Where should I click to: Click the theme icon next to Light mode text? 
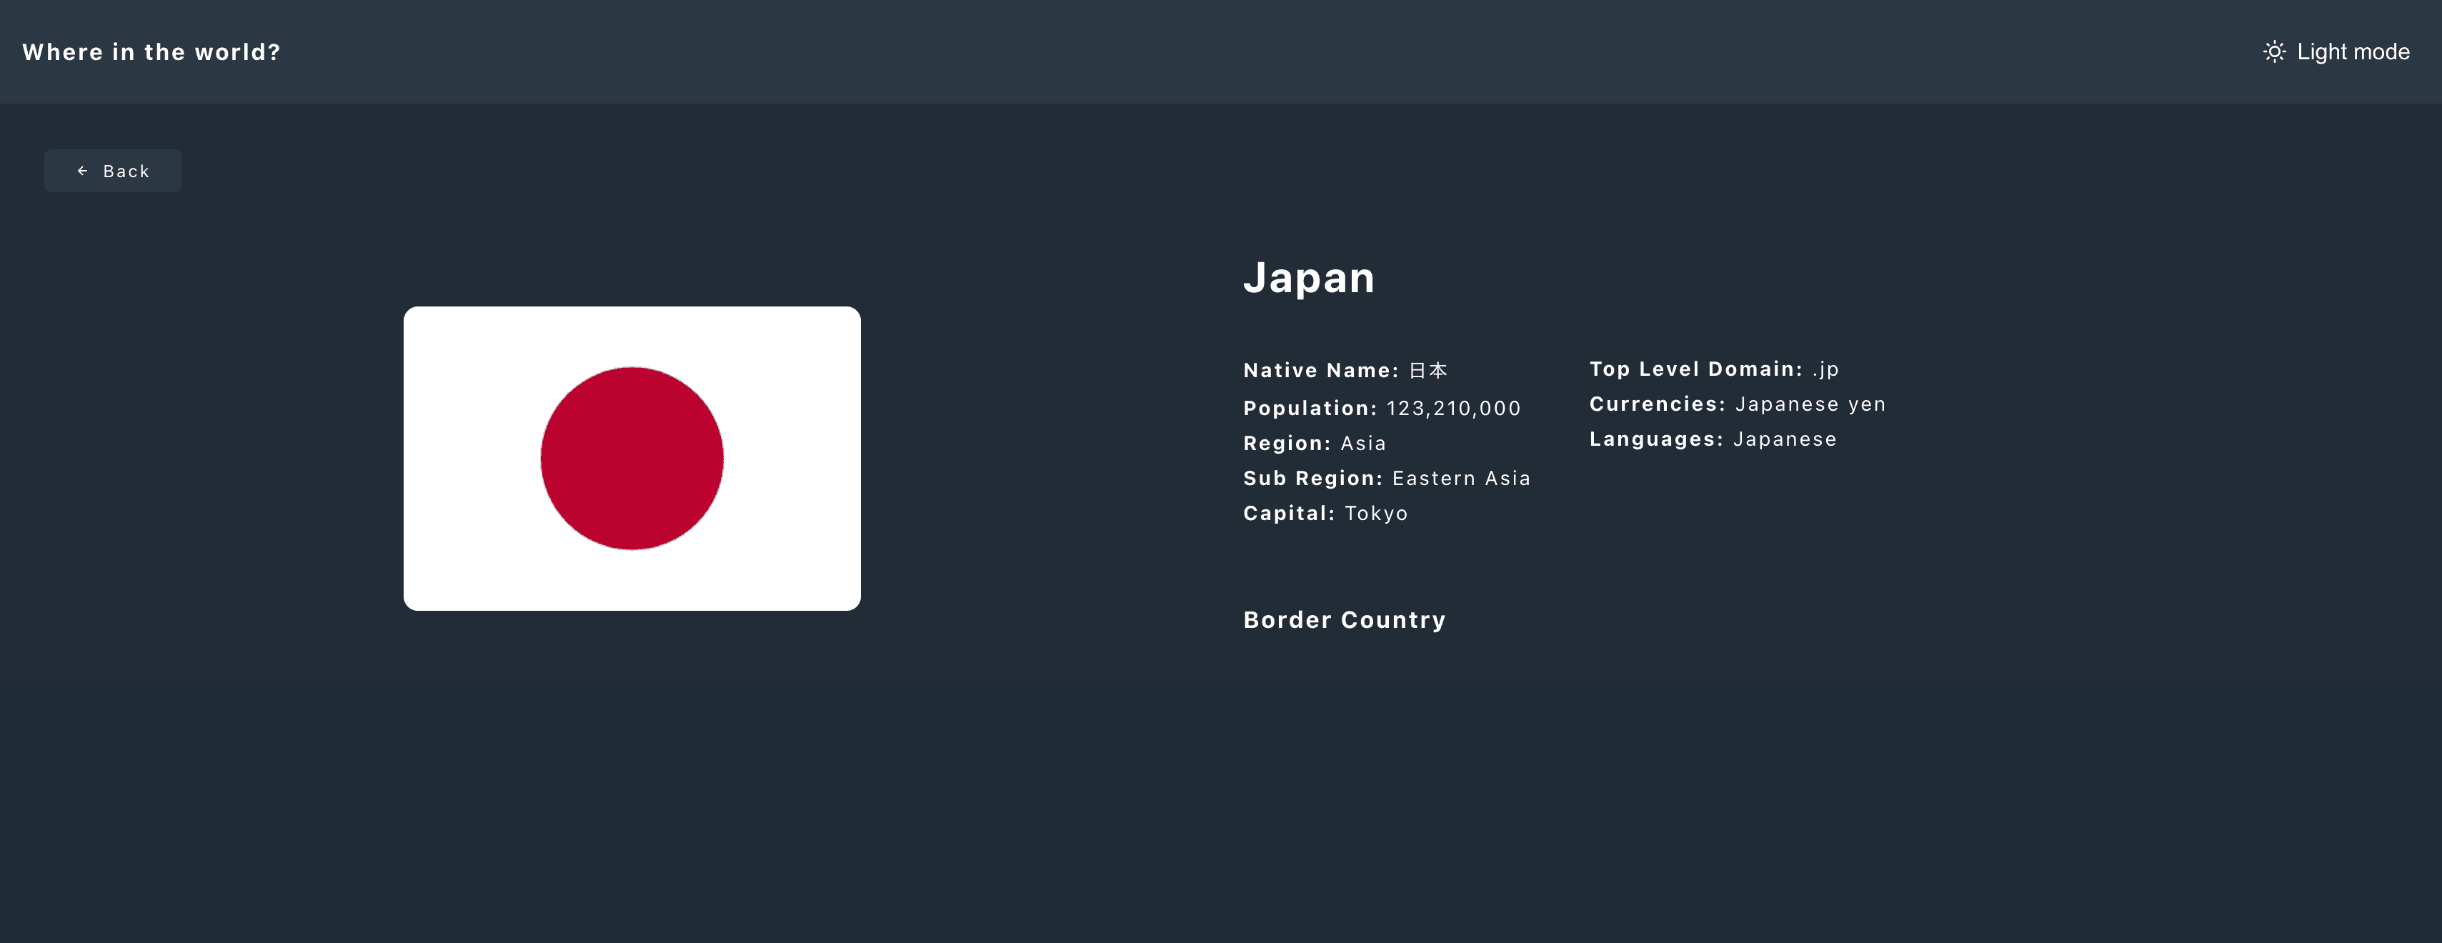pos(2275,51)
